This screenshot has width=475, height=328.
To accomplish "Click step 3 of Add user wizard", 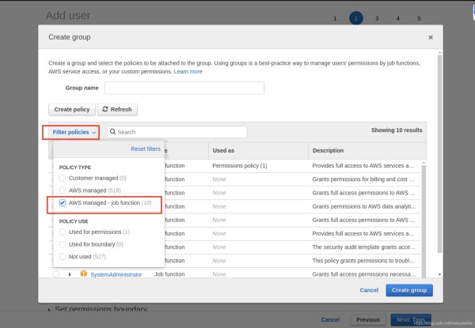I will (x=377, y=18).
